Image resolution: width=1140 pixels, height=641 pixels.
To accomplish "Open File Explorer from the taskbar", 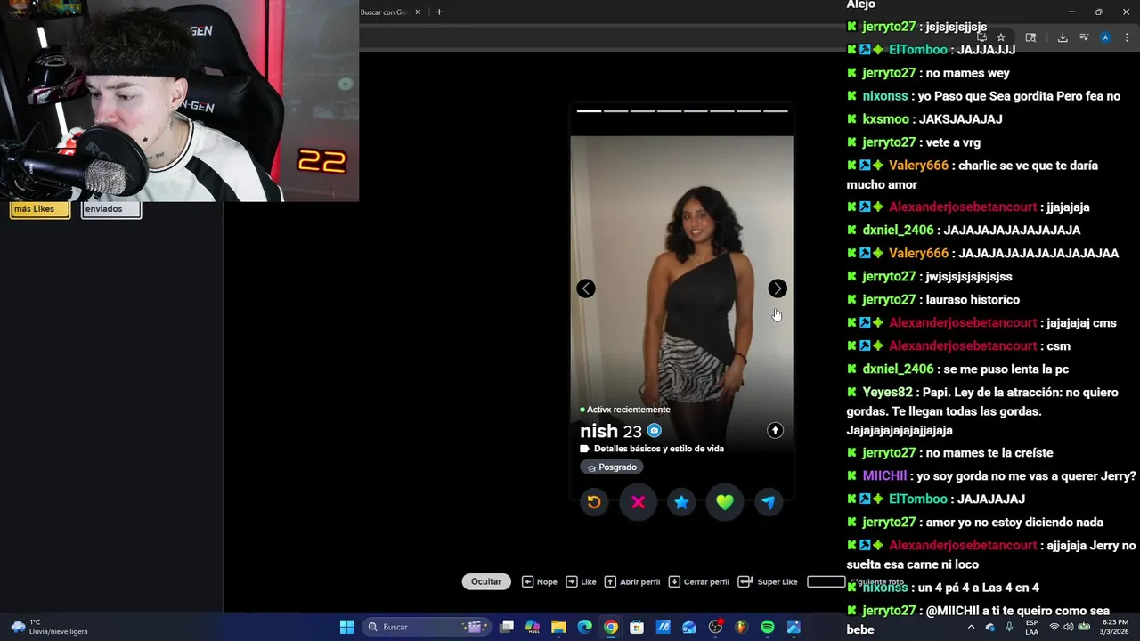I will click(558, 627).
